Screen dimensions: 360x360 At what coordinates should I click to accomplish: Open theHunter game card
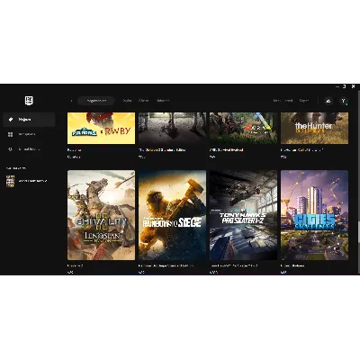coord(315,128)
